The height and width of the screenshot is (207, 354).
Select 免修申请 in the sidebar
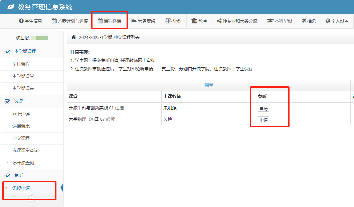tap(21, 188)
